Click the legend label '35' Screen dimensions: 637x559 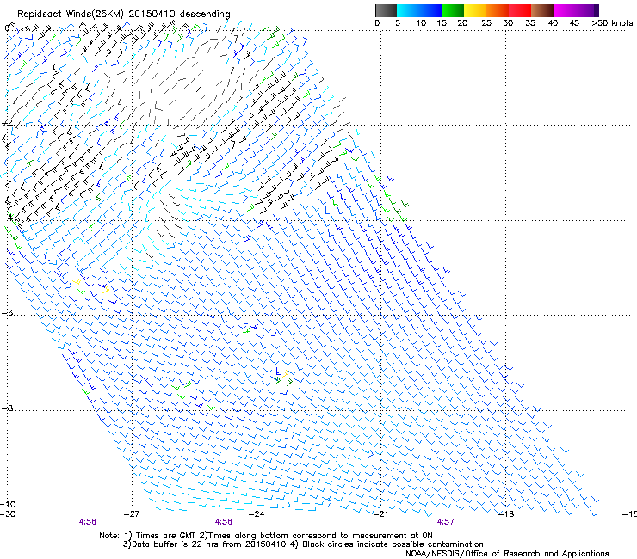[x=530, y=23]
